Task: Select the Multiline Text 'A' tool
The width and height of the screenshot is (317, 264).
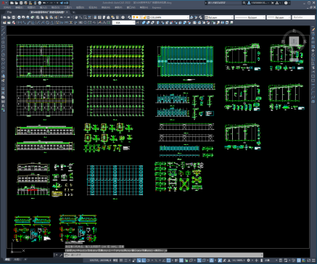Action: (3, 106)
